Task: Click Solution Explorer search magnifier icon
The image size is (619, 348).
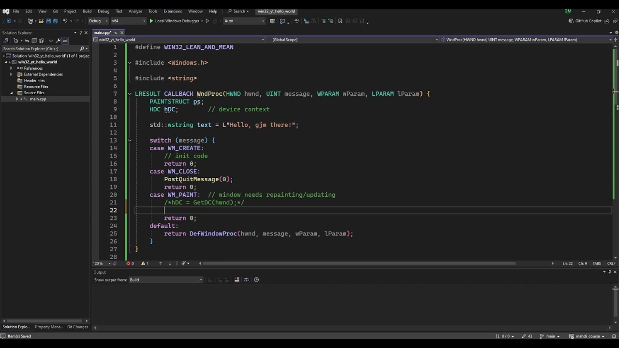Action: (82, 49)
